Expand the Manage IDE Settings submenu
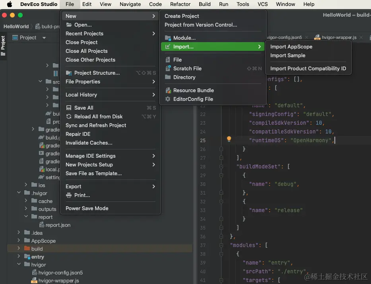 pos(153,156)
